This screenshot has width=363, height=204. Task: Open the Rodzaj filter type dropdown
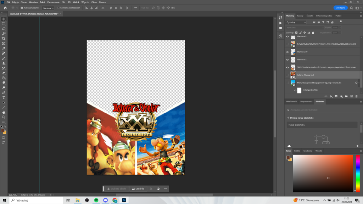coord(296,22)
